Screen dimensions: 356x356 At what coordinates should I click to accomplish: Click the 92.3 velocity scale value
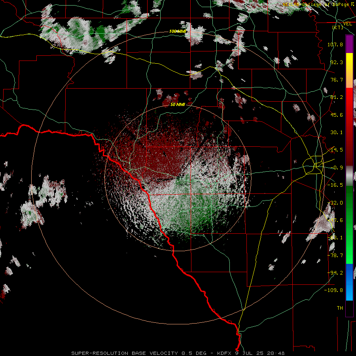point(337,62)
